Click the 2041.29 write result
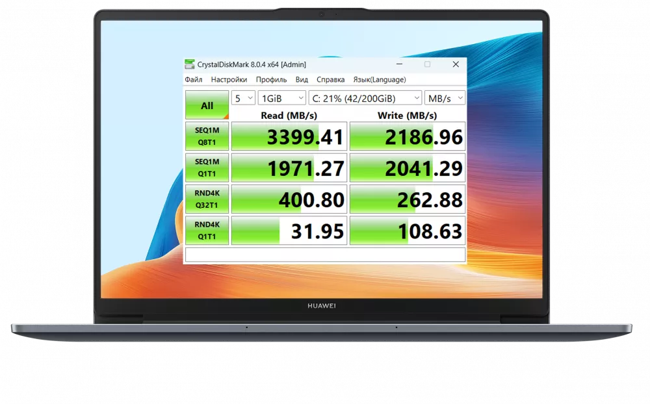650x404 pixels. (408, 168)
